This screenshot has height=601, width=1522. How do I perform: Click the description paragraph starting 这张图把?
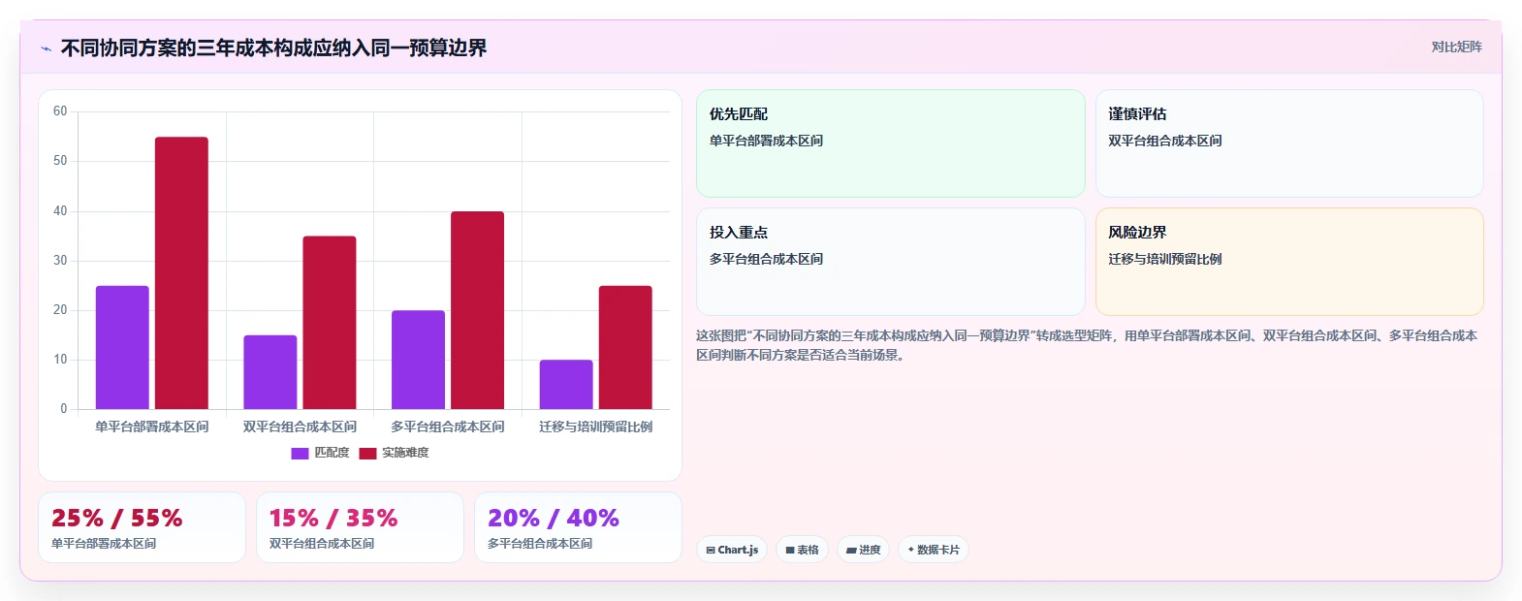click(1087, 345)
